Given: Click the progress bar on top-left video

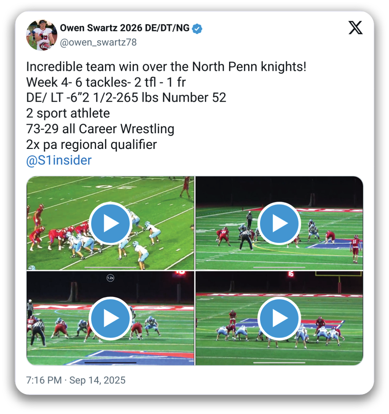Looking at the screenshot, I should [110, 267].
